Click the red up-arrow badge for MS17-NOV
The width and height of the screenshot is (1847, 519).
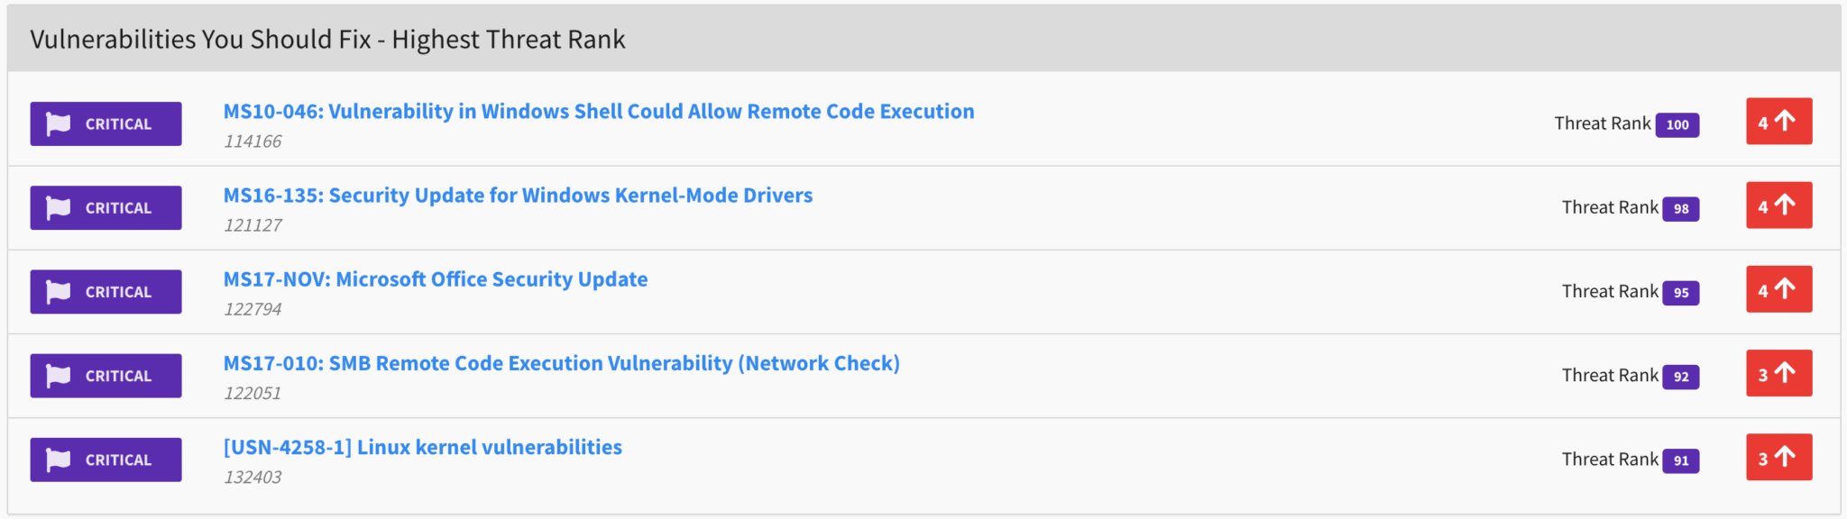1778,288
